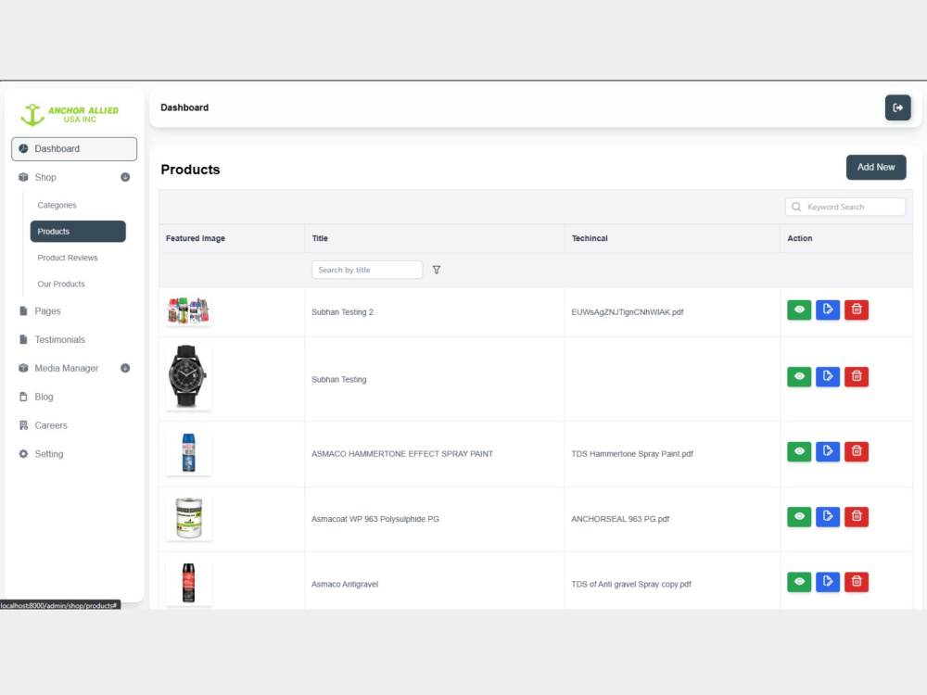This screenshot has width=927, height=695.
Task: Click TDS of Anti gravel Spray copy.pdf
Action: [630, 584]
